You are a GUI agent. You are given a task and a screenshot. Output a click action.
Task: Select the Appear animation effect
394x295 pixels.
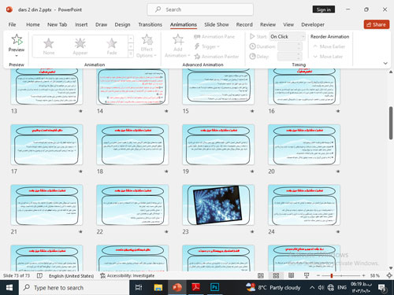point(80,46)
